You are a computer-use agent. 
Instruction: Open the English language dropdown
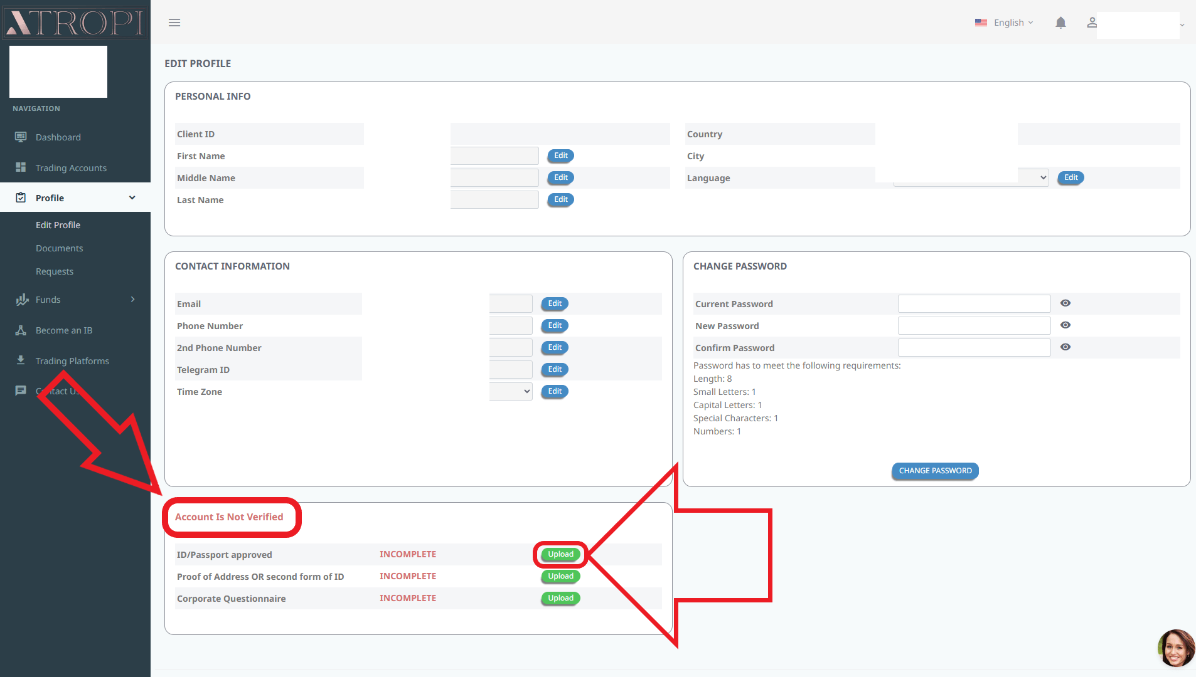coord(1013,23)
